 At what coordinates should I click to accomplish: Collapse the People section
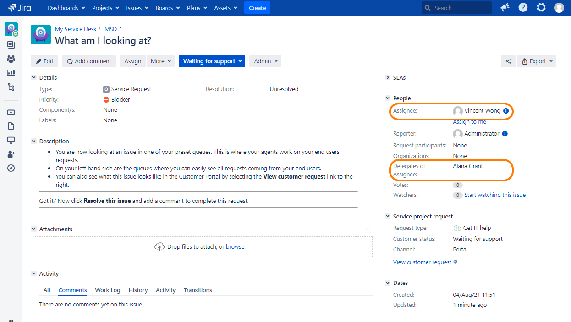[388, 98]
